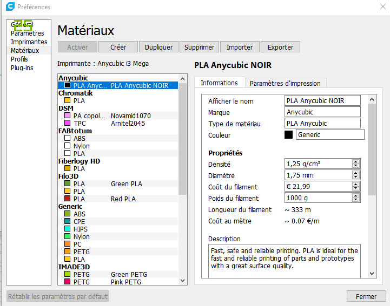Image resolution: width=390 pixels, height=306 pixels.
Task: Click the Afficher le nom input field
Action: pyautogui.click(x=322, y=100)
